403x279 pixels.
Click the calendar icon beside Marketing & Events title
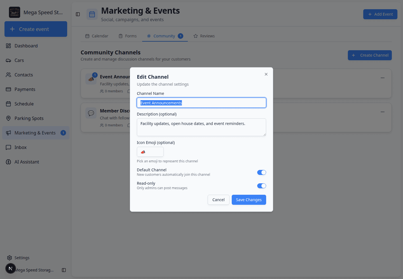pos(92,15)
